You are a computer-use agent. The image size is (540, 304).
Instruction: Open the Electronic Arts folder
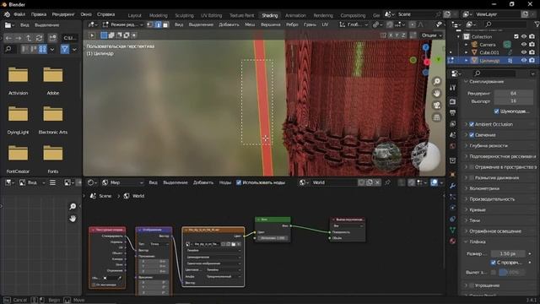pyautogui.click(x=53, y=120)
